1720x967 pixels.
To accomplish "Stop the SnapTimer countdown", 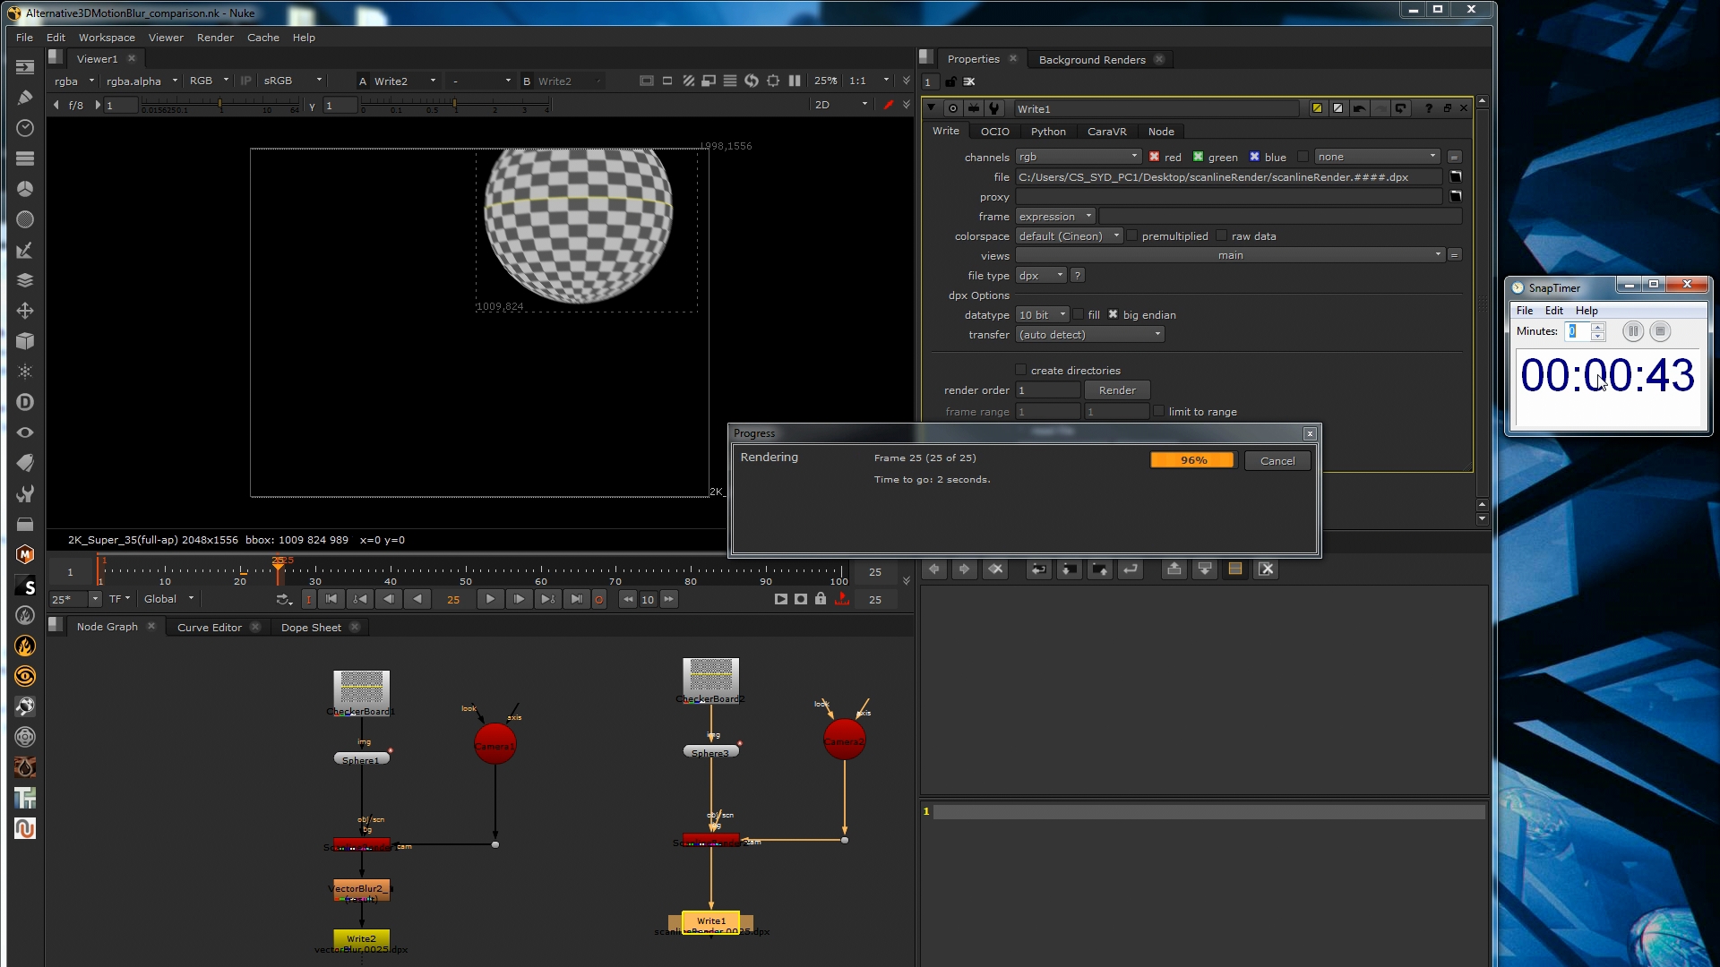I will click(1660, 331).
